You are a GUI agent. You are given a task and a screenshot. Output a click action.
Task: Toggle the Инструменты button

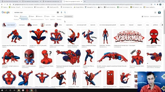[x=69, y=16]
